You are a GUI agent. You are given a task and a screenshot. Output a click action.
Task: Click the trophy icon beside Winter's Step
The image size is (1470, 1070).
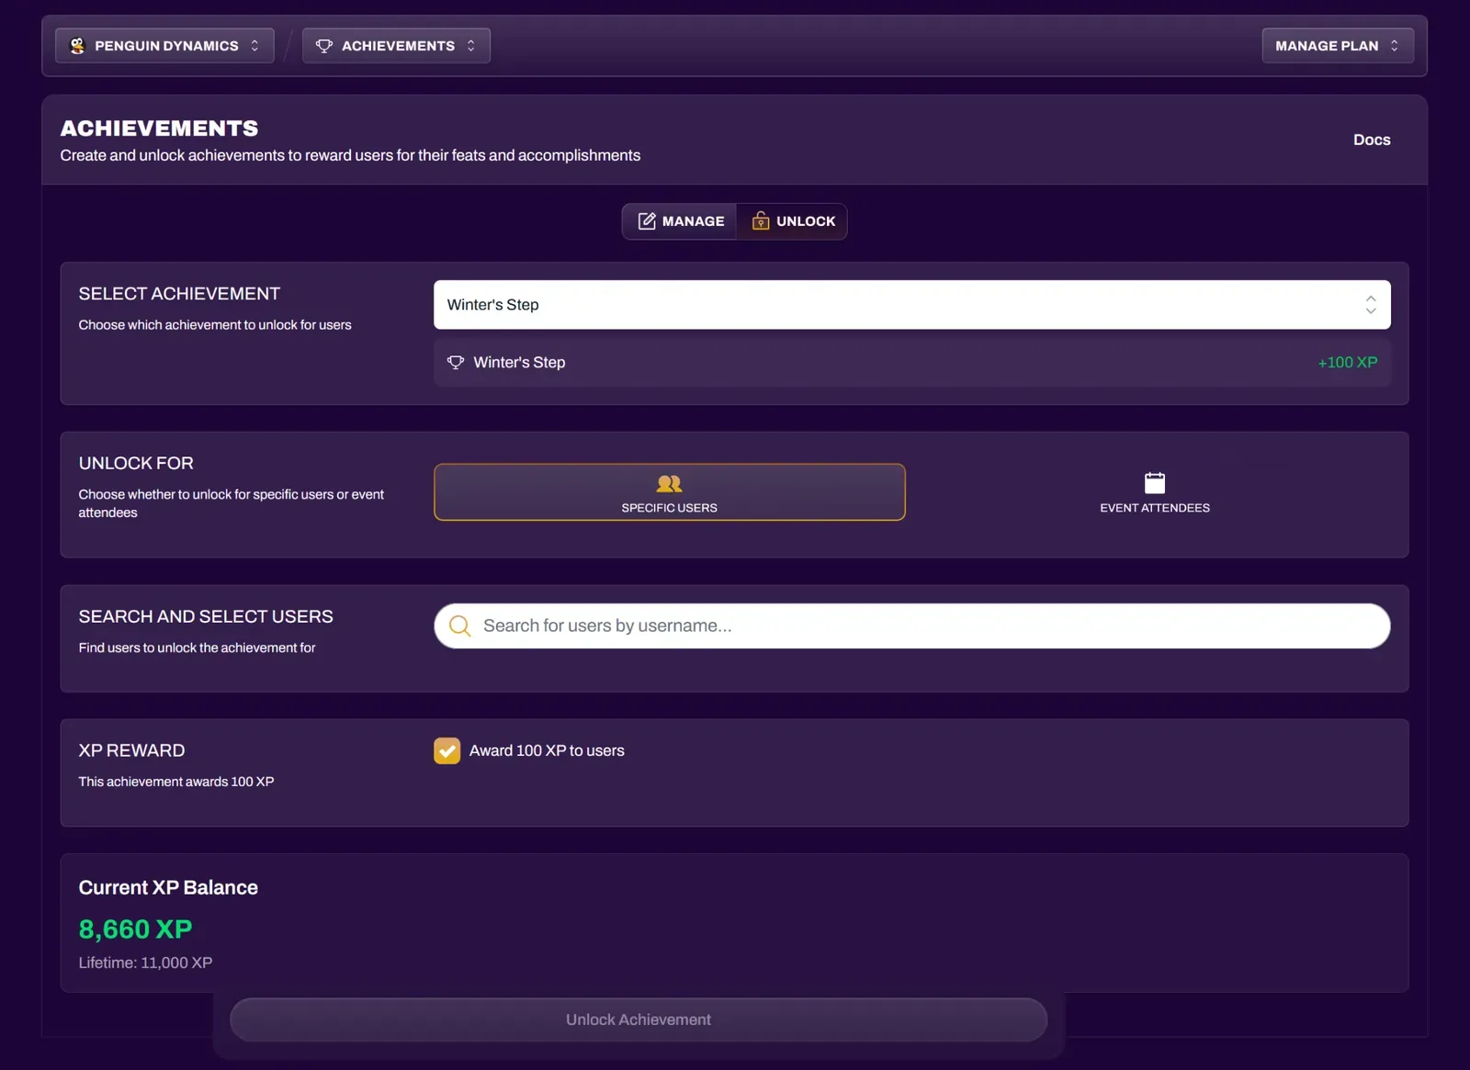coord(457,362)
